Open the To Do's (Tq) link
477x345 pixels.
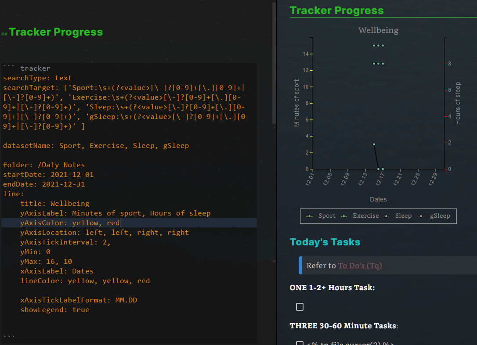click(x=360, y=266)
